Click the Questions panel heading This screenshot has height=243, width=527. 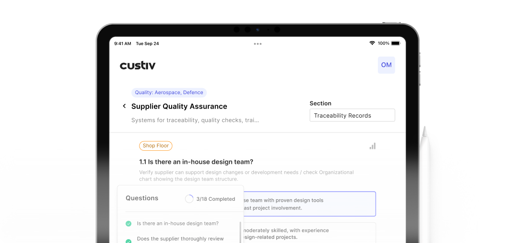tap(142, 198)
